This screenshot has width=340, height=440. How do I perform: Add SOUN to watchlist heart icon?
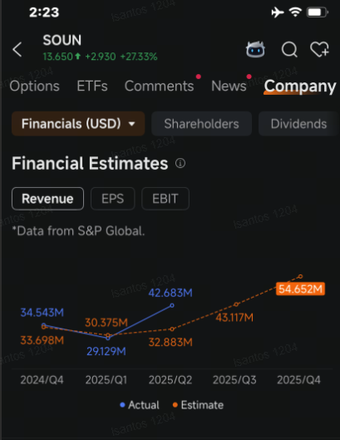click(319, 49)
